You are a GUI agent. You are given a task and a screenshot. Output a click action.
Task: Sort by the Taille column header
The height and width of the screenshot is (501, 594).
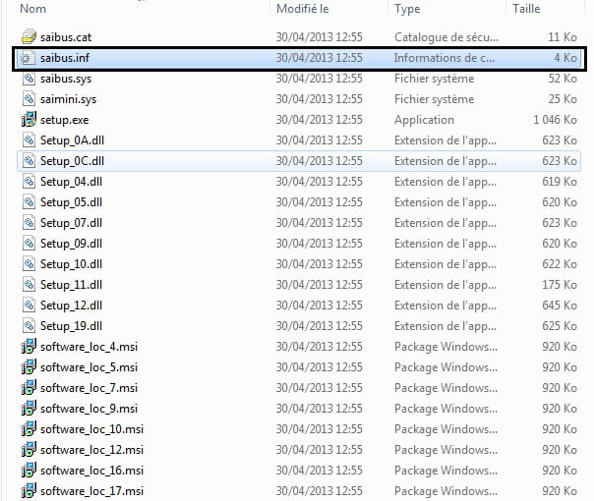point(526,8)
